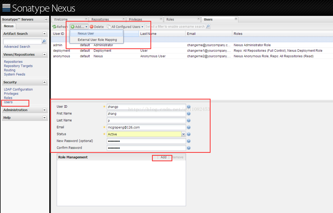Open Repository Targets link

point(18,66)
